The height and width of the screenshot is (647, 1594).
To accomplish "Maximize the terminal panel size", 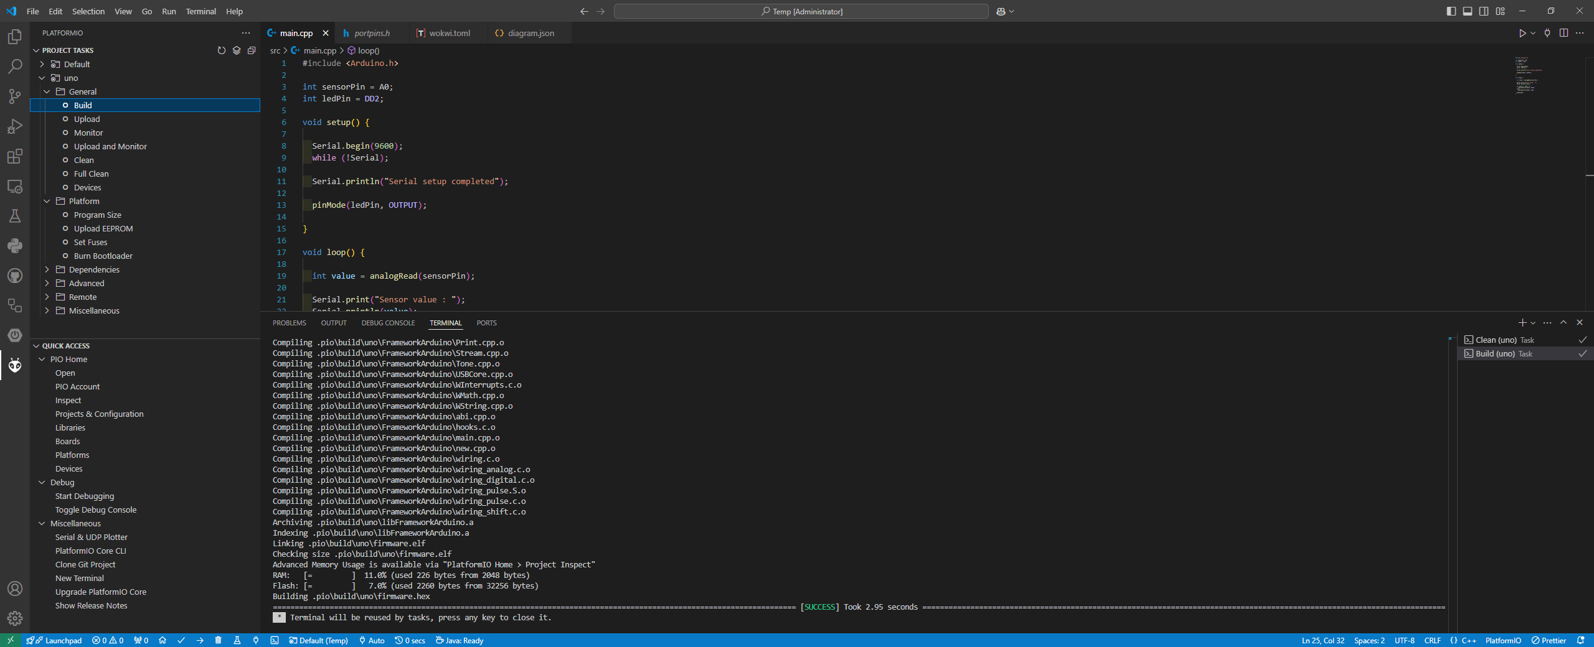I will click(x=1563, y=323).
